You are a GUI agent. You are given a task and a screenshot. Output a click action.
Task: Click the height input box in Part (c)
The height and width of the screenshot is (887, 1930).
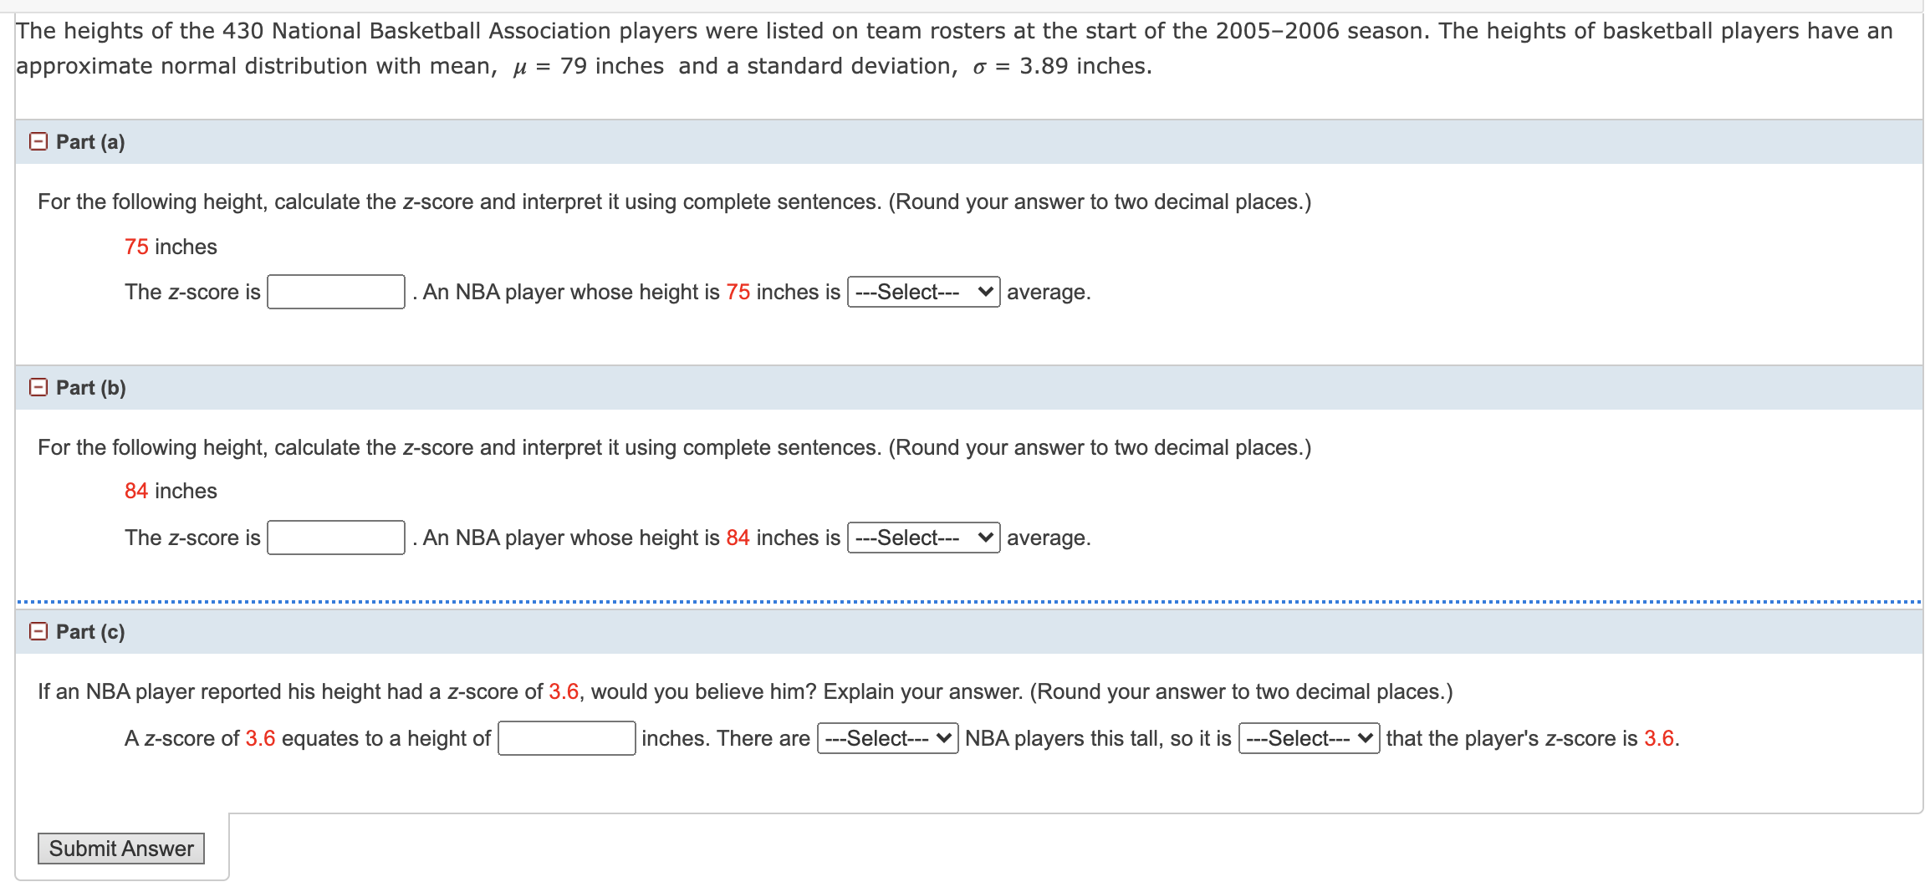(565, 738)
